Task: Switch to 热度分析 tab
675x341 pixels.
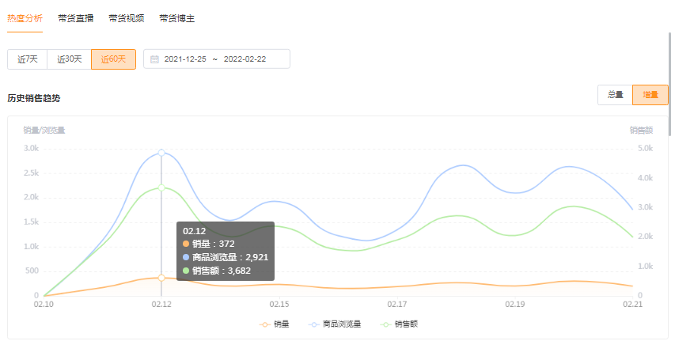Action: 25,18
